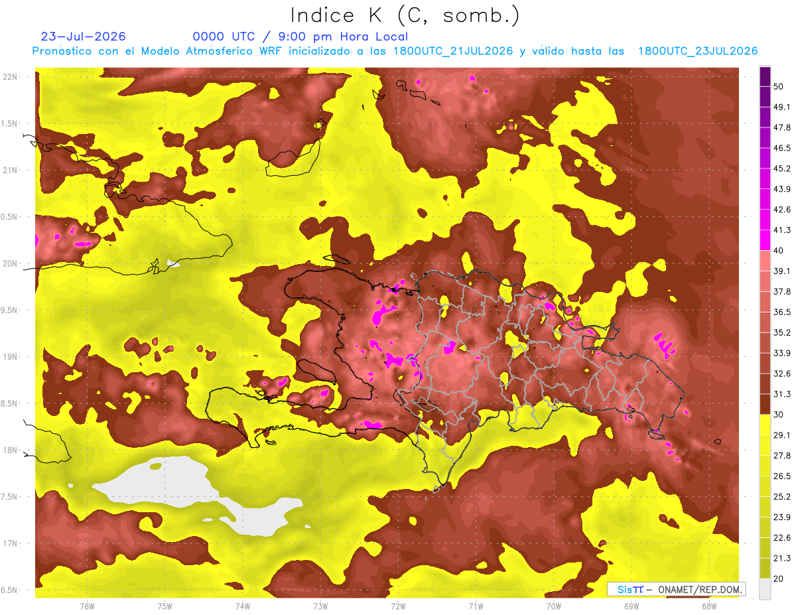
Task: Click the colorbar value "31.3"
Action: point(782,394)
